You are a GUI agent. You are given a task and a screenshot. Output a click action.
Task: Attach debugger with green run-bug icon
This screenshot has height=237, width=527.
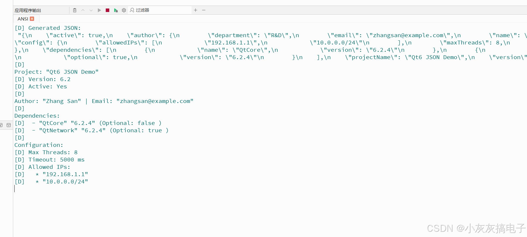tap(116, 10)
